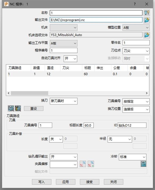
Task: Click the 写入 write button
Action: point(42,182)
